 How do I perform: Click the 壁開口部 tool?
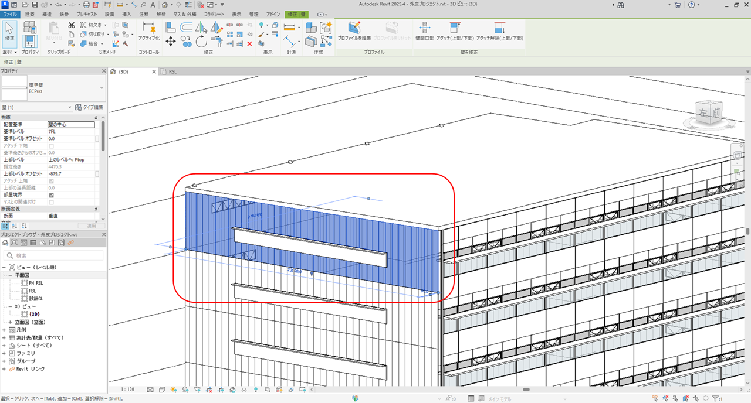(424, 30)
